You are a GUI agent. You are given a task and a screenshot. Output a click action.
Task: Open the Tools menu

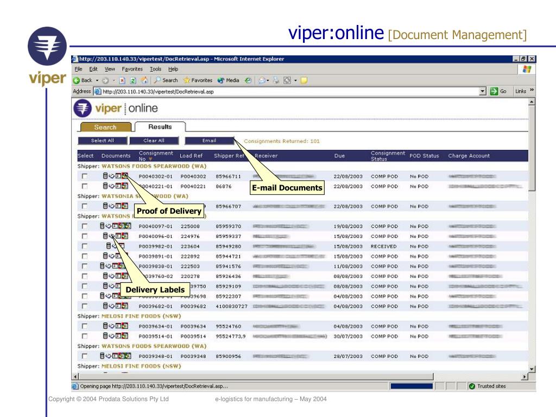click(155, 69)
